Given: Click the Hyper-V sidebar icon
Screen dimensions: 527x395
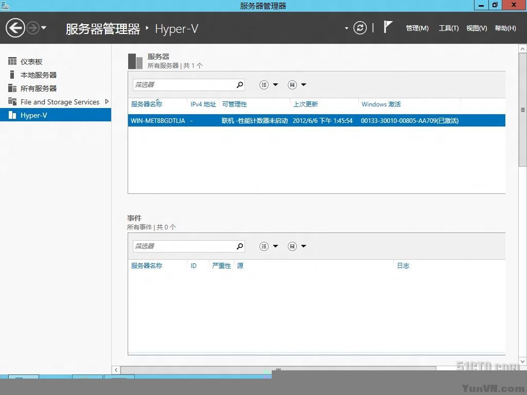Looking at the screenshot, I should [x=12, y=115].
